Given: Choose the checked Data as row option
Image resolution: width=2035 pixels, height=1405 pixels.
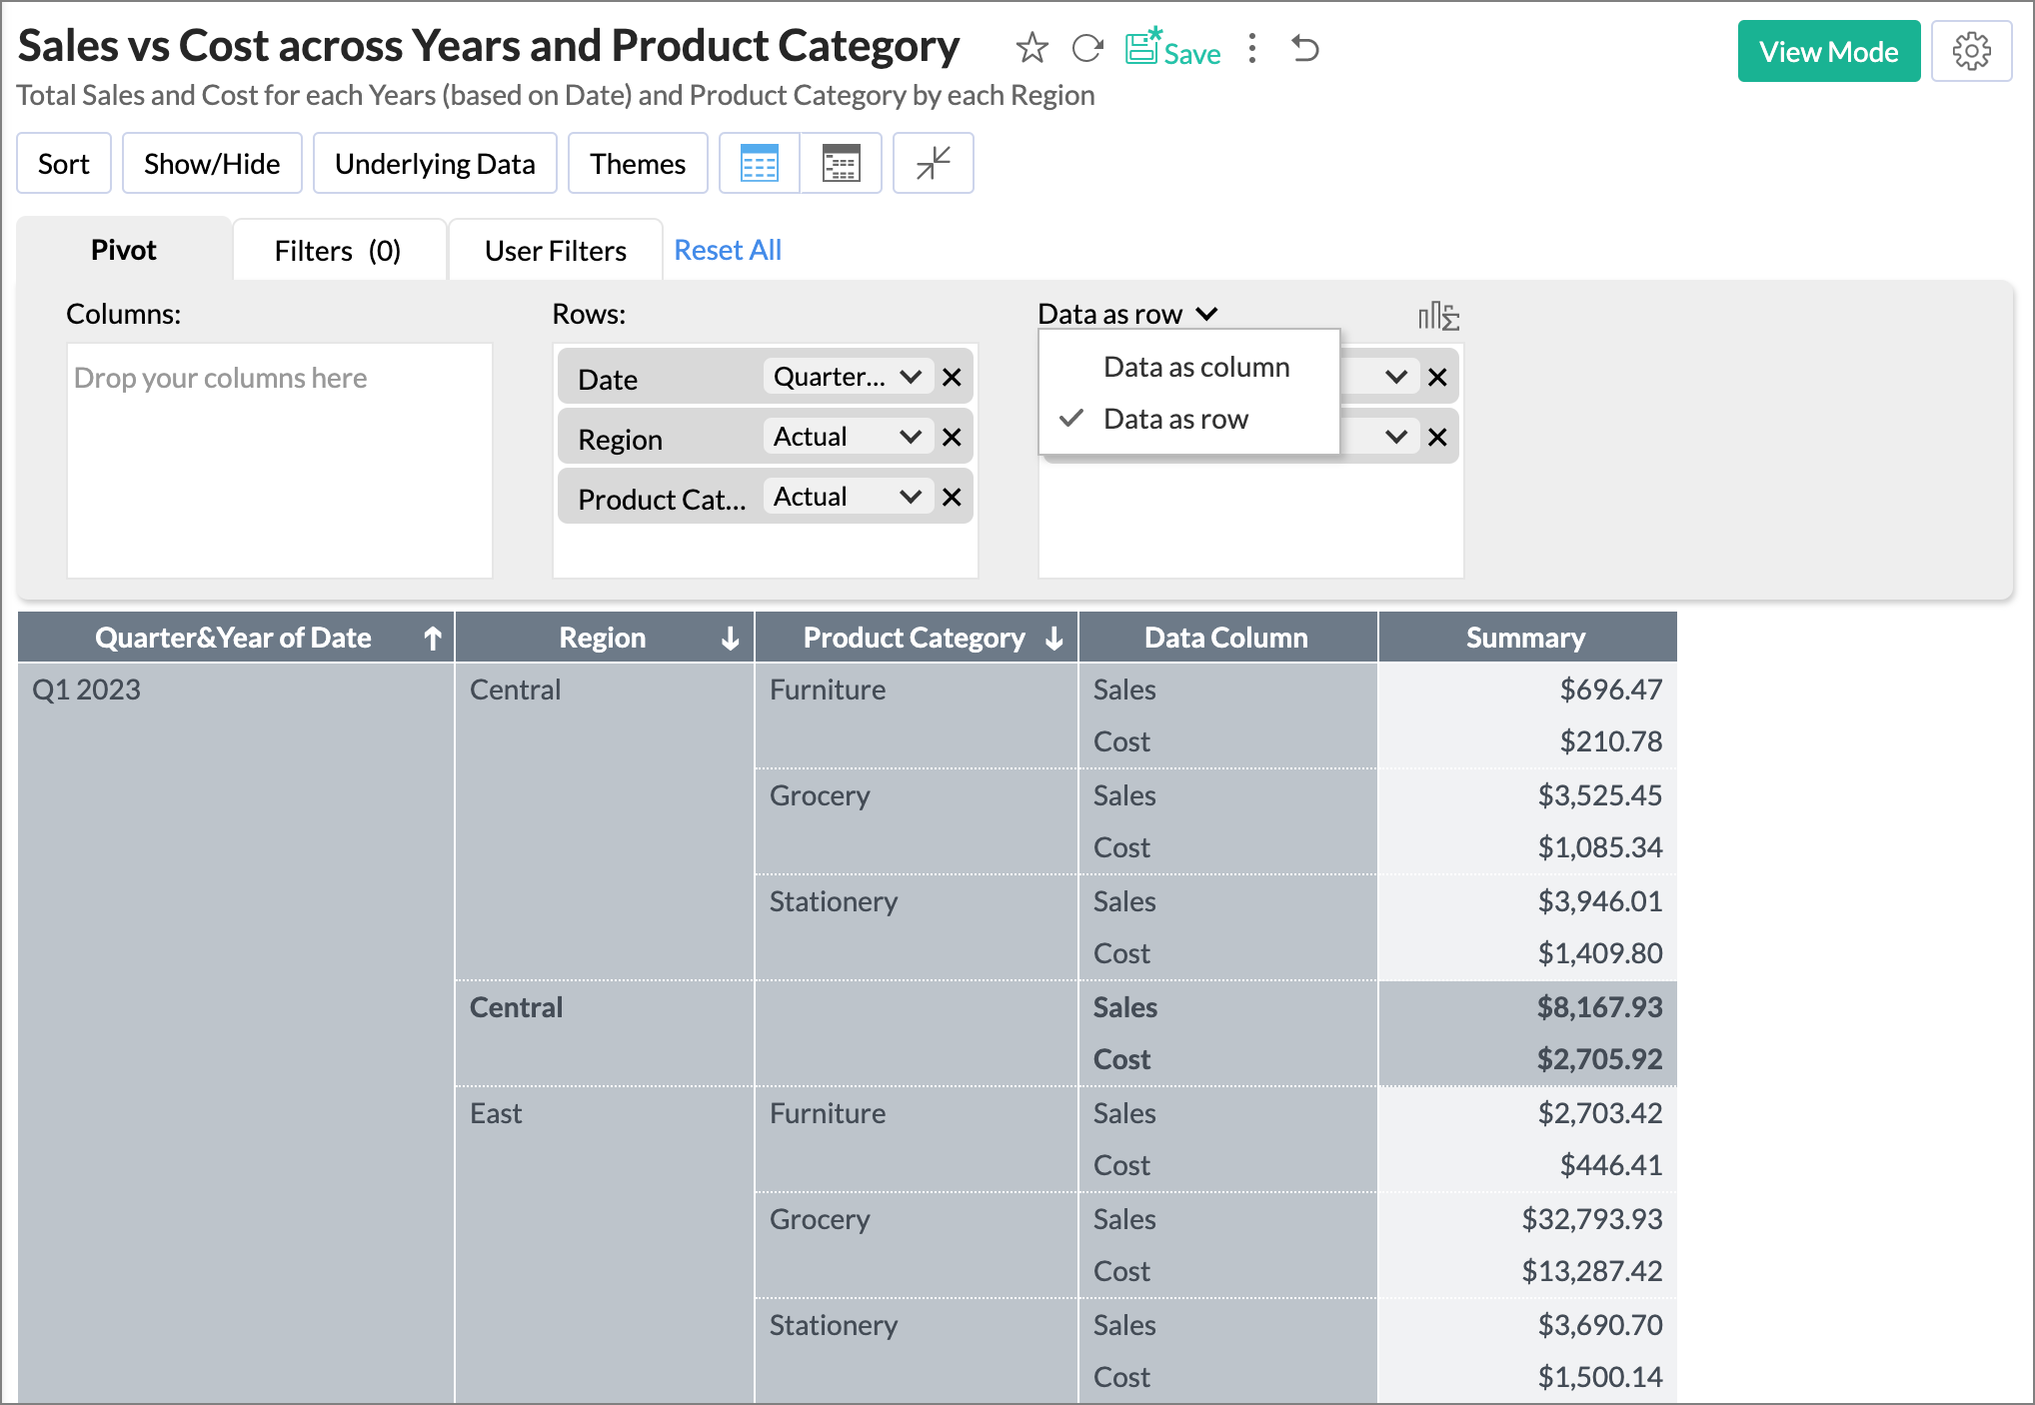Looking at the screenshot, I should 1175,419.
